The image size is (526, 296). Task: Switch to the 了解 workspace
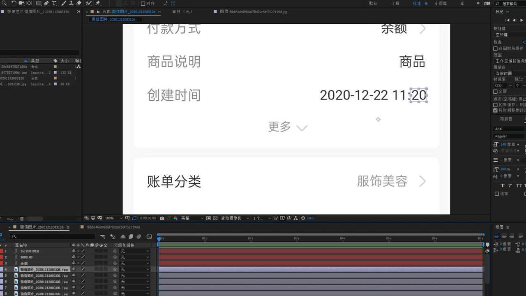click(x=395, y=3)
